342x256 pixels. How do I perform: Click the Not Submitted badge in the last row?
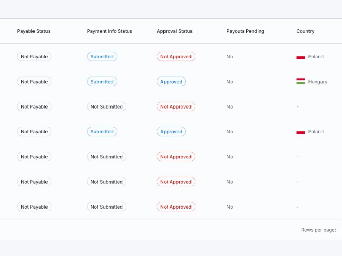106,207
